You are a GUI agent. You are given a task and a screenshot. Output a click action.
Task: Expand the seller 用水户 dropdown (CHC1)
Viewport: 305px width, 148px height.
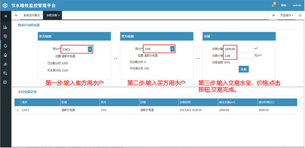pyautogui.click(x=90, y=49)
